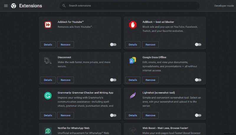Image resolution: width=236 pixels, height=135 pixels.
Task: Open Details for Adblock for Youtube
Action: click(48, 45)
